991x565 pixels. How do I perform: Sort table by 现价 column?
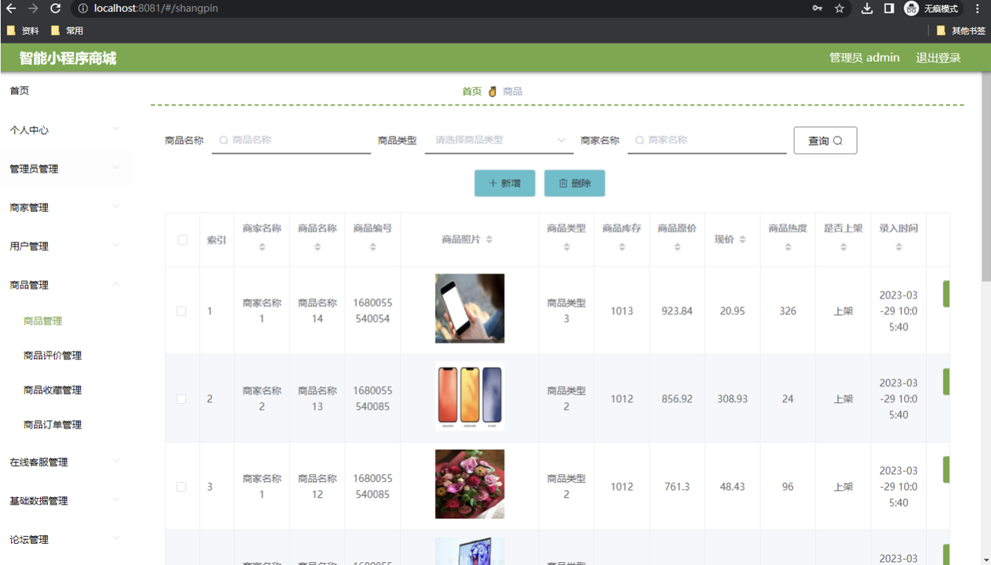[742, 240]
